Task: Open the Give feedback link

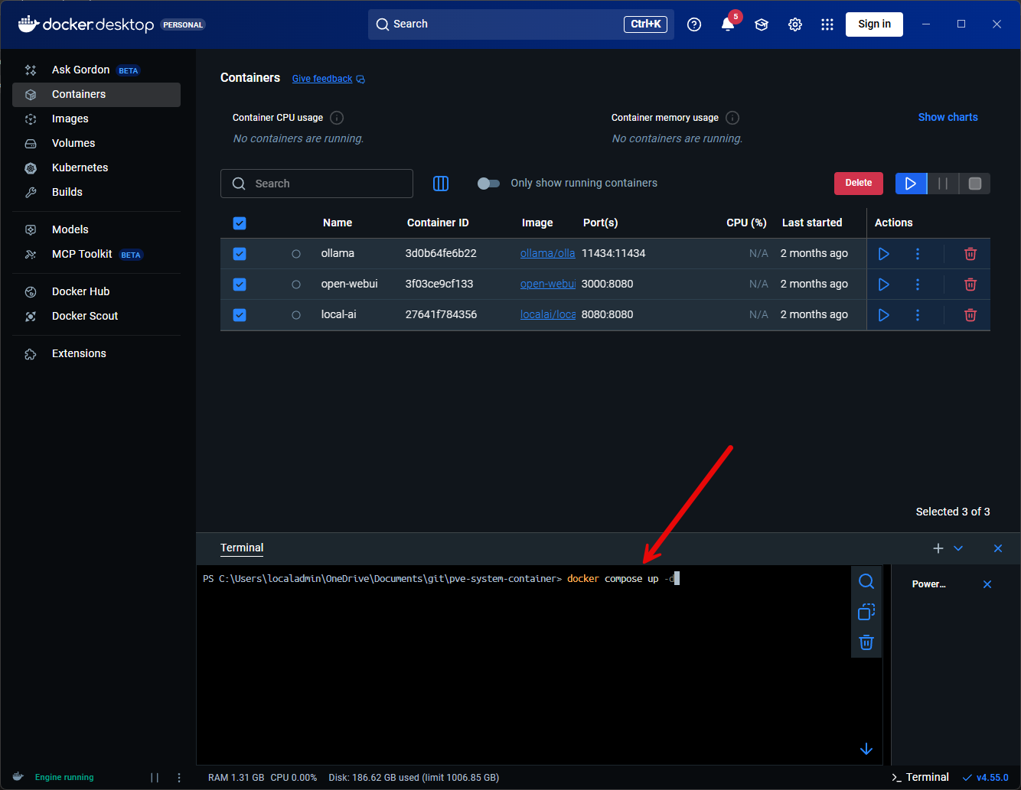Action: (x=328, y=79)
